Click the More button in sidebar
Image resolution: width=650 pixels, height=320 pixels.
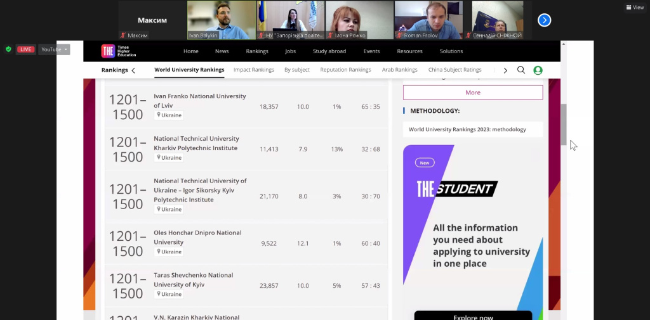[x=473, y=93]
